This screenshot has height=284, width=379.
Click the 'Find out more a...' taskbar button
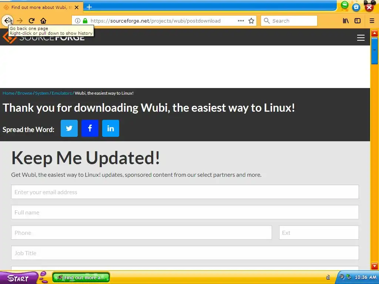click(x=81, y=277)
